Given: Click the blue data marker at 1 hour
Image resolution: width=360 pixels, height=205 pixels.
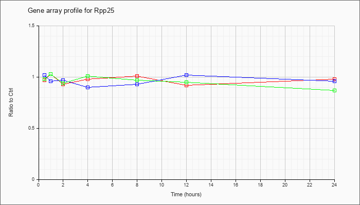Looking at the screenshot, I should [x=51, y=81].
